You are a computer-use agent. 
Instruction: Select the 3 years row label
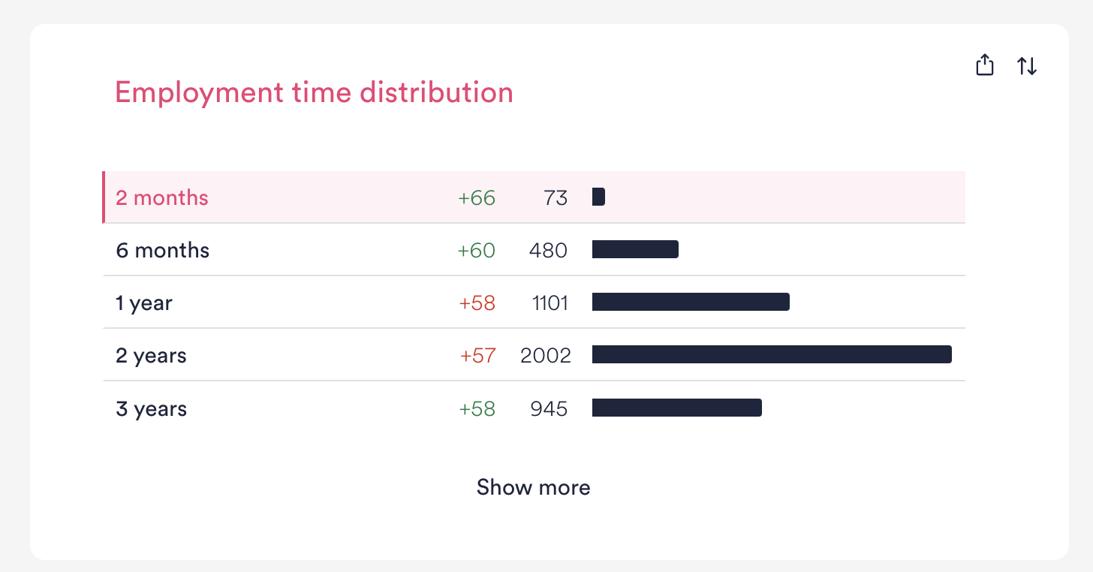point(151,409)
